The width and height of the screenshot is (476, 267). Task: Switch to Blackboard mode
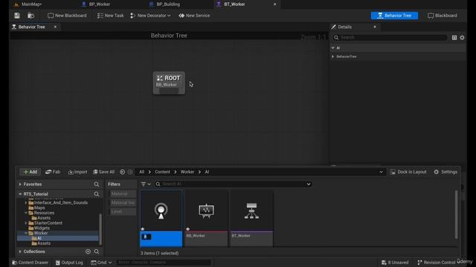443,16
